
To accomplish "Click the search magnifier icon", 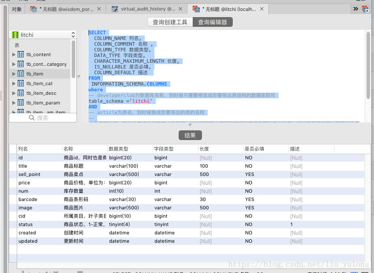I will click(32, 118).
